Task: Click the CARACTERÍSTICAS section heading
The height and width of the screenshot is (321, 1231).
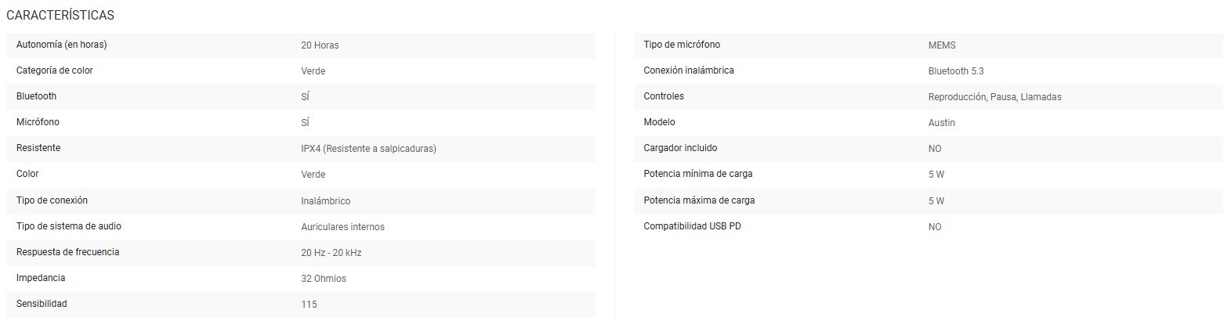Action: pos(60,16)
